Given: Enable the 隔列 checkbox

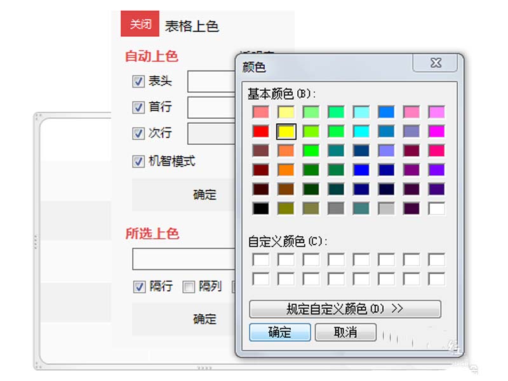Looking at the screenshot, I should [189, 287].
